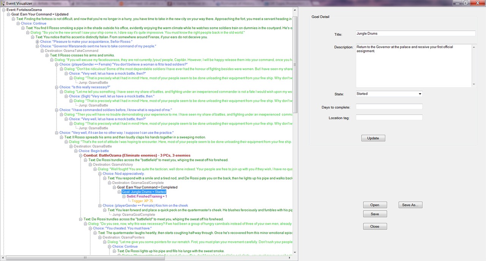
Task: Click the Title field containing Jungle Drums
Action: pos(415,33)
